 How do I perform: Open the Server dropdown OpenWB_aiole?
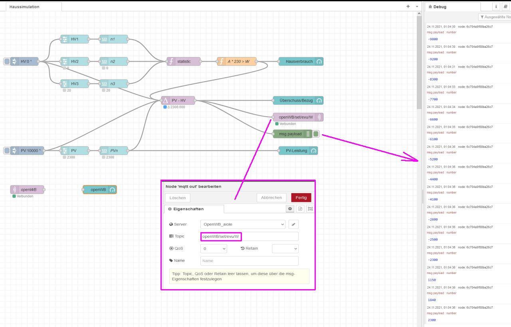click(x=243, y=224)
